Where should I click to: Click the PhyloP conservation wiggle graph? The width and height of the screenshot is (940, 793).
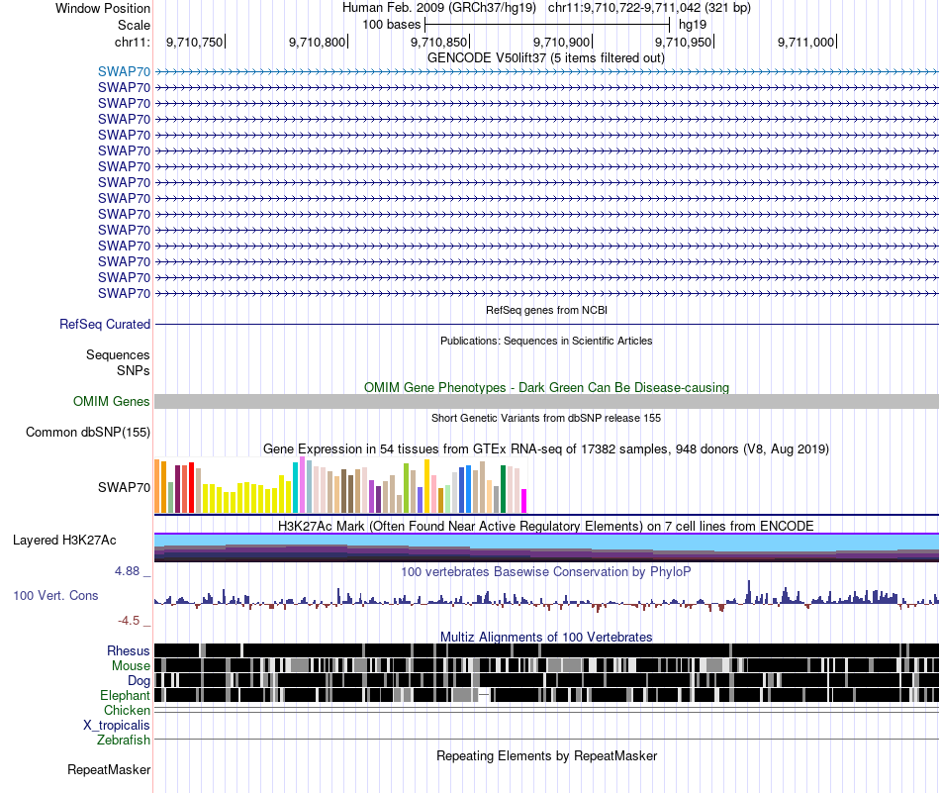pos(546,597)
